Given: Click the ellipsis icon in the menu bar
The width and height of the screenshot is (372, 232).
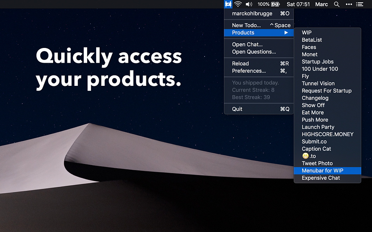Looking at the screenshot, I should pyautogui.click(x=348, y=4).
